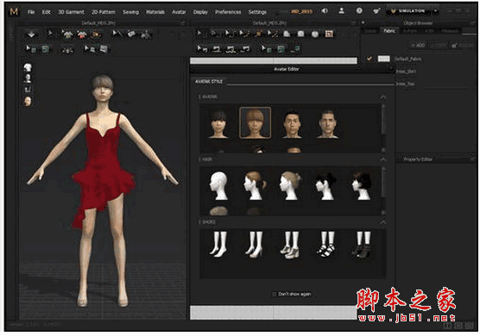Click the orange grid texture icon in 2D toolbar
The image size is (480, 336).
[x=329, y=34]
